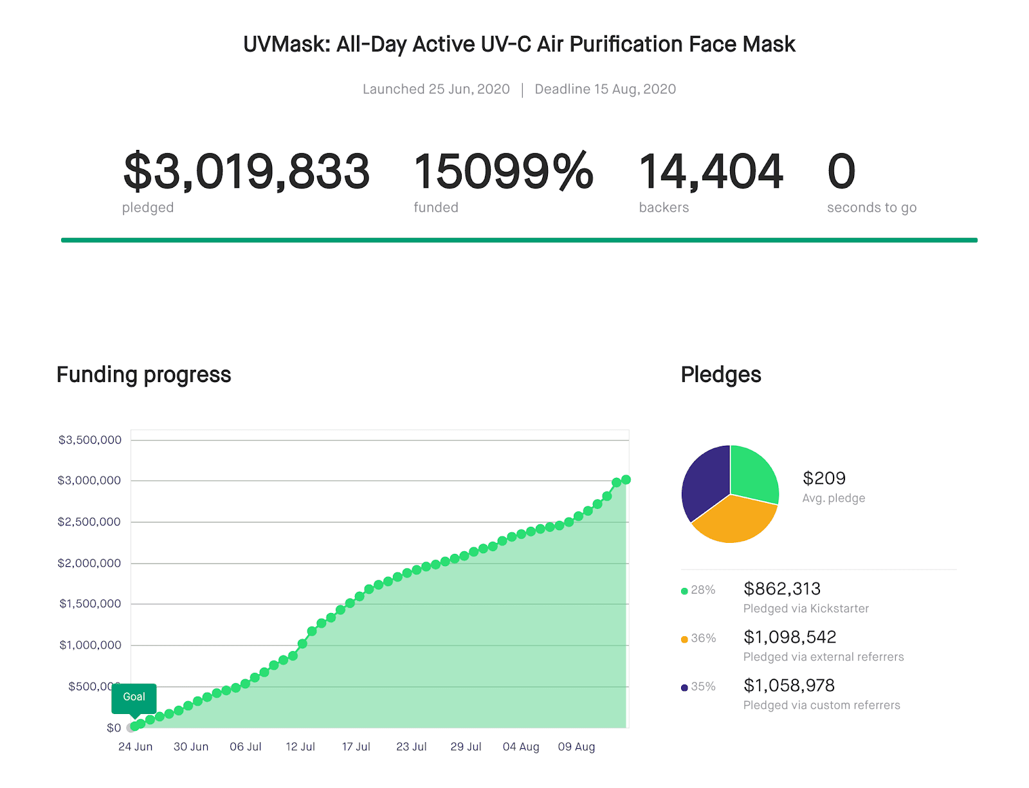Click the $3,000,000 y-axis label
The image size is (1029, 788).
(89, 481)
